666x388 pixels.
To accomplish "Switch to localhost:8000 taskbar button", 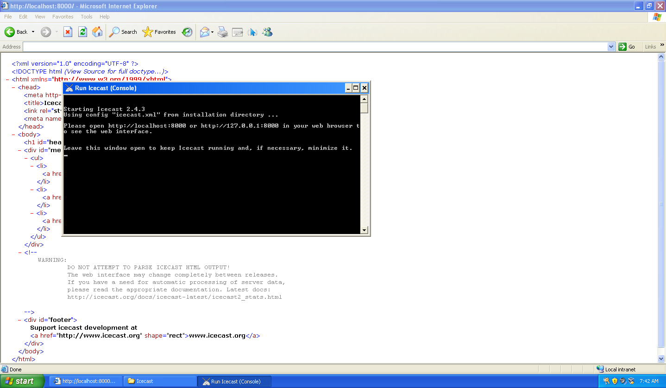I will pyautogui.click(x=86, y=382).
